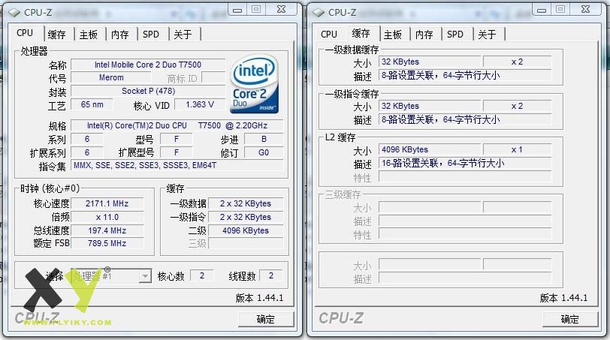Click the 197.4 MHz bus speed value
The height and width of the screenshot is (340, 610).
tap(107, 230)
